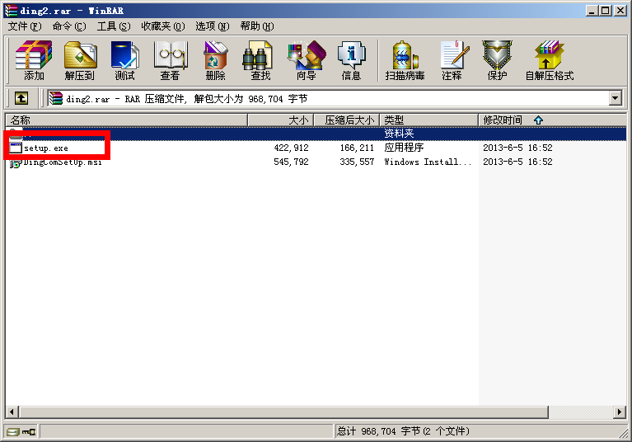
Task: Click packed size 335,557
Action: 357,162
